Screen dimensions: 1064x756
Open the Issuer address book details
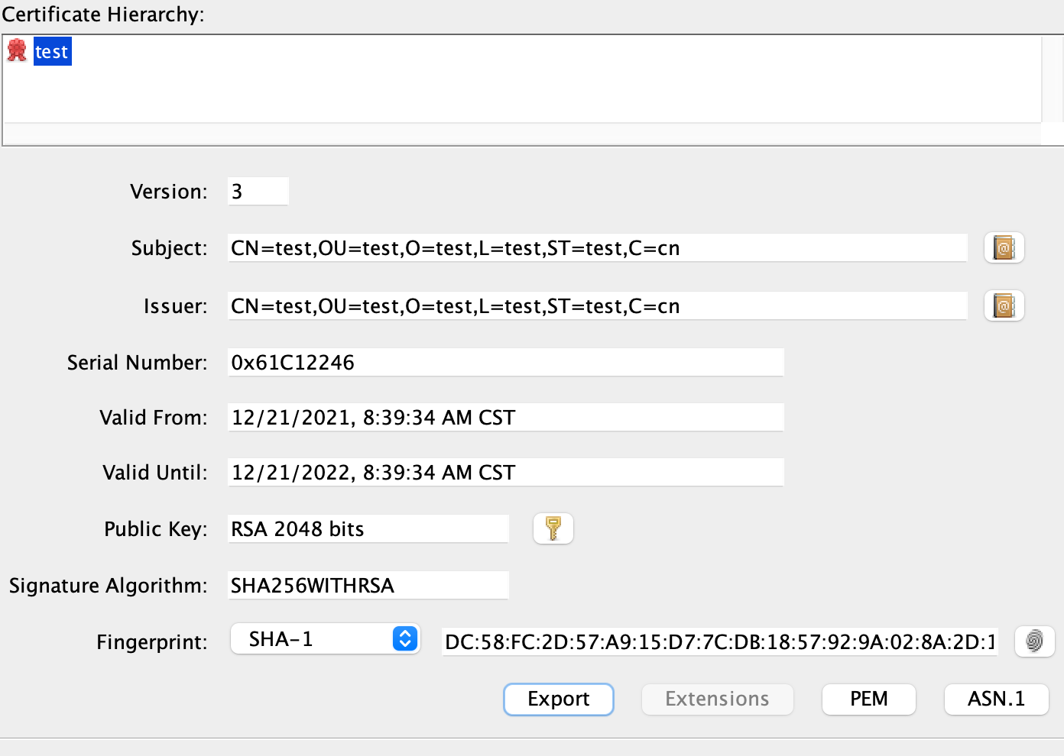1004,305
